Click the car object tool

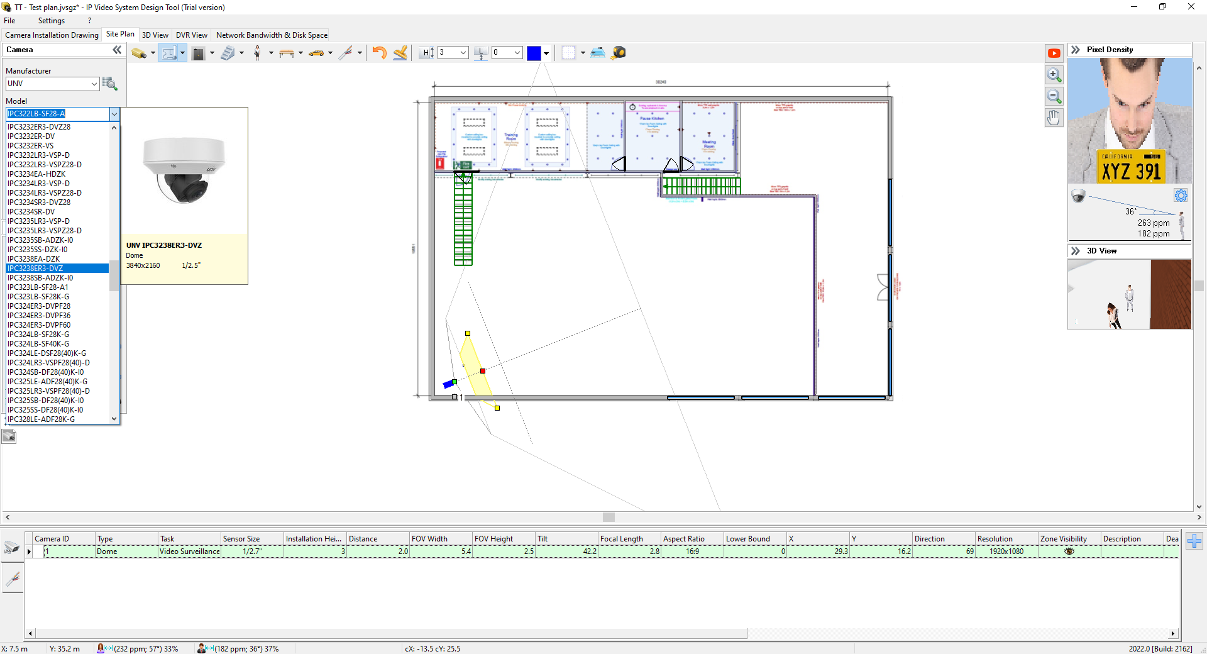(x=316, y=53)
